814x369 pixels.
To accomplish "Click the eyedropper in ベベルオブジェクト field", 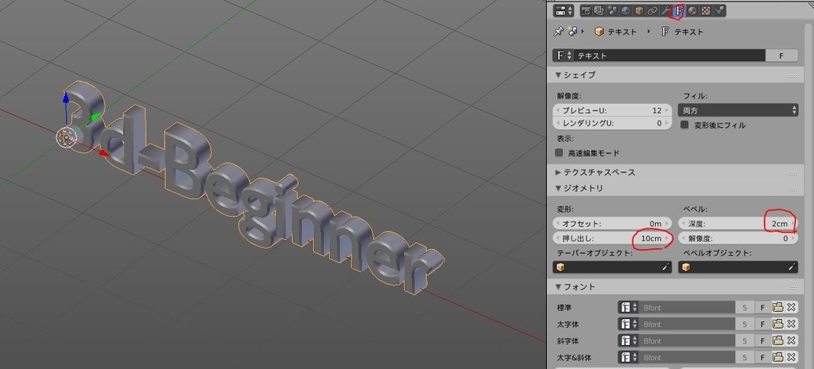I will [793, 267].
